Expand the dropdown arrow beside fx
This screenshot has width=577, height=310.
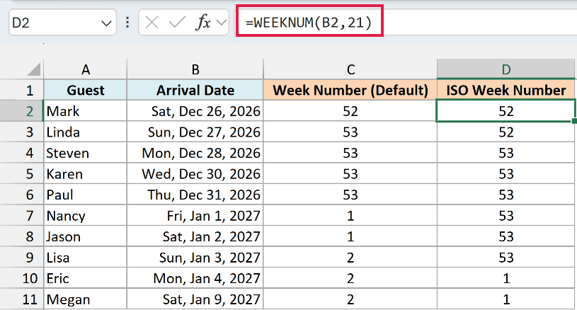pyautogui.click(x=221, y=23)
